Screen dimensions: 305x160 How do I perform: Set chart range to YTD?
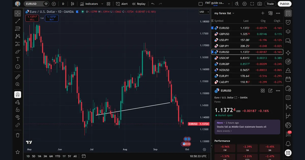58,156
